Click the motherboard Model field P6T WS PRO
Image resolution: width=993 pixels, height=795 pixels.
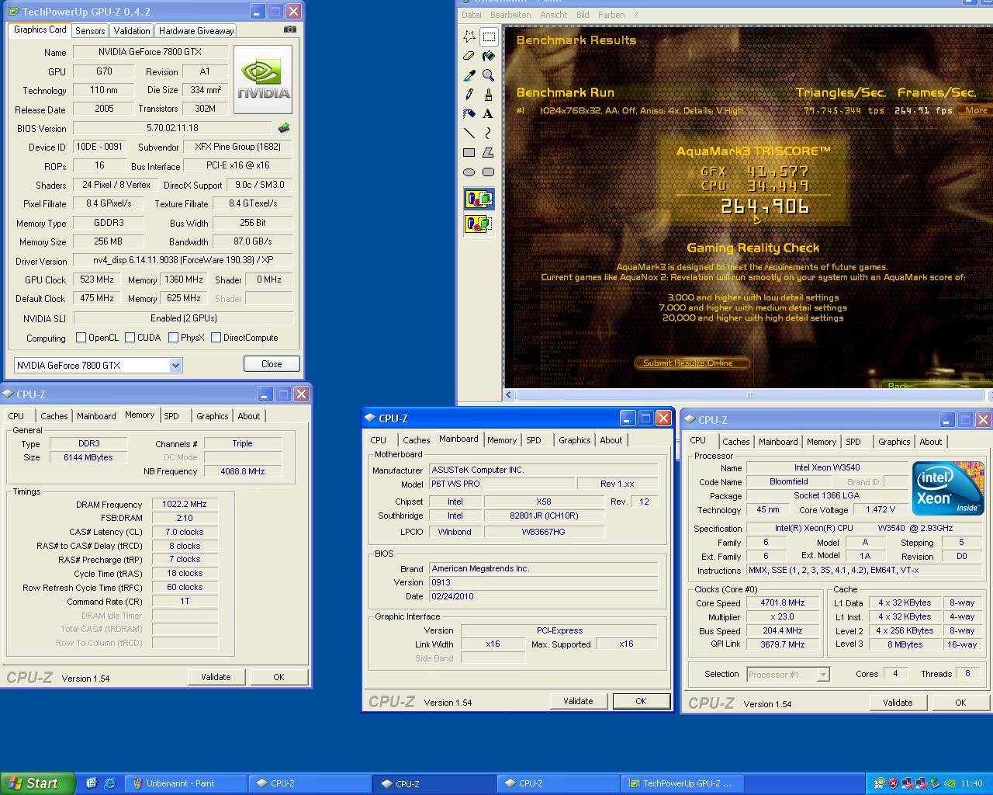[502, 484]
